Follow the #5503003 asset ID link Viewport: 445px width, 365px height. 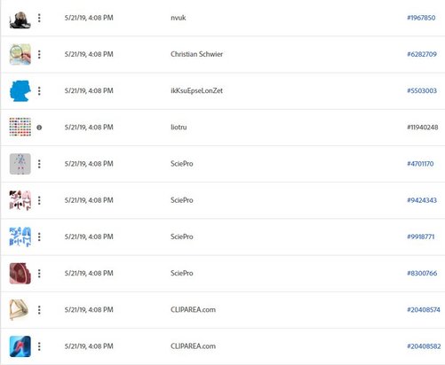point(422,90)
